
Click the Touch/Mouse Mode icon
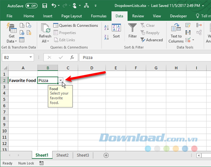click(x=74, y=6)
